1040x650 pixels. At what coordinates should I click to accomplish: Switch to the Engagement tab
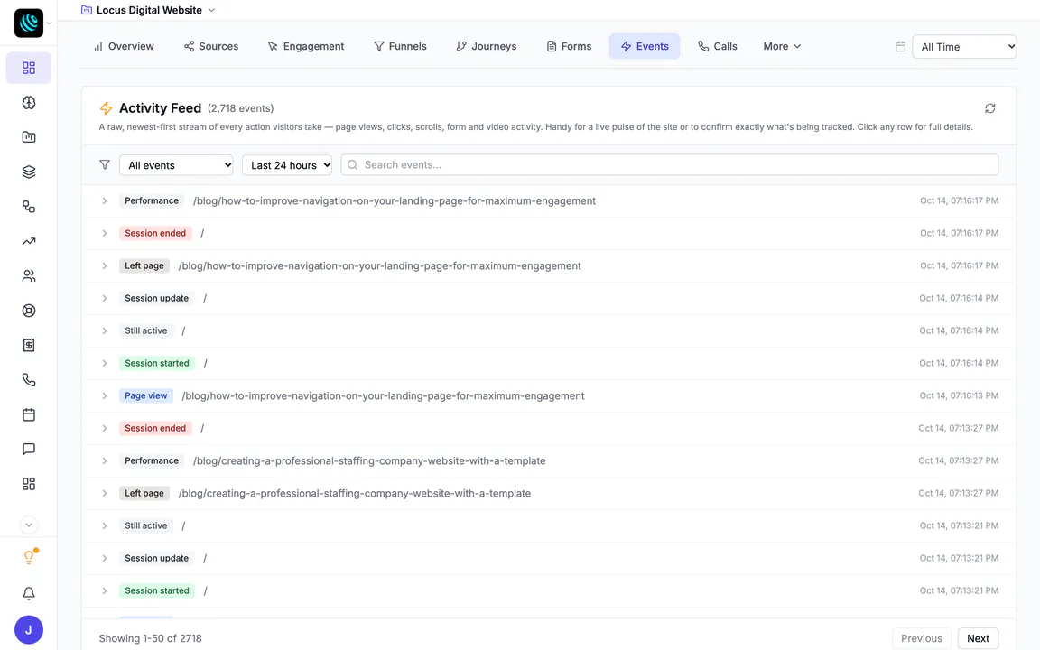pyautogui.click(x=306, y=46)
